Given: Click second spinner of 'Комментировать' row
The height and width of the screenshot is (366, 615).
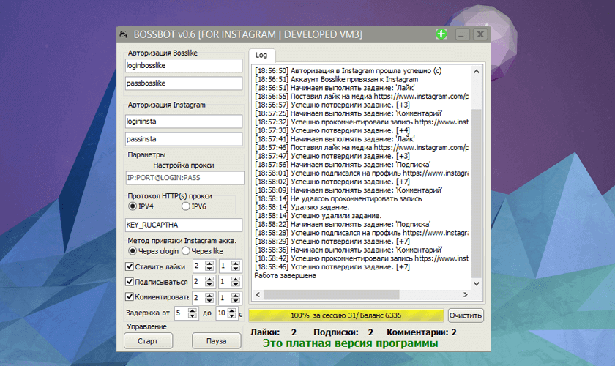Looking at the screenshot, I should click(230, 298).
